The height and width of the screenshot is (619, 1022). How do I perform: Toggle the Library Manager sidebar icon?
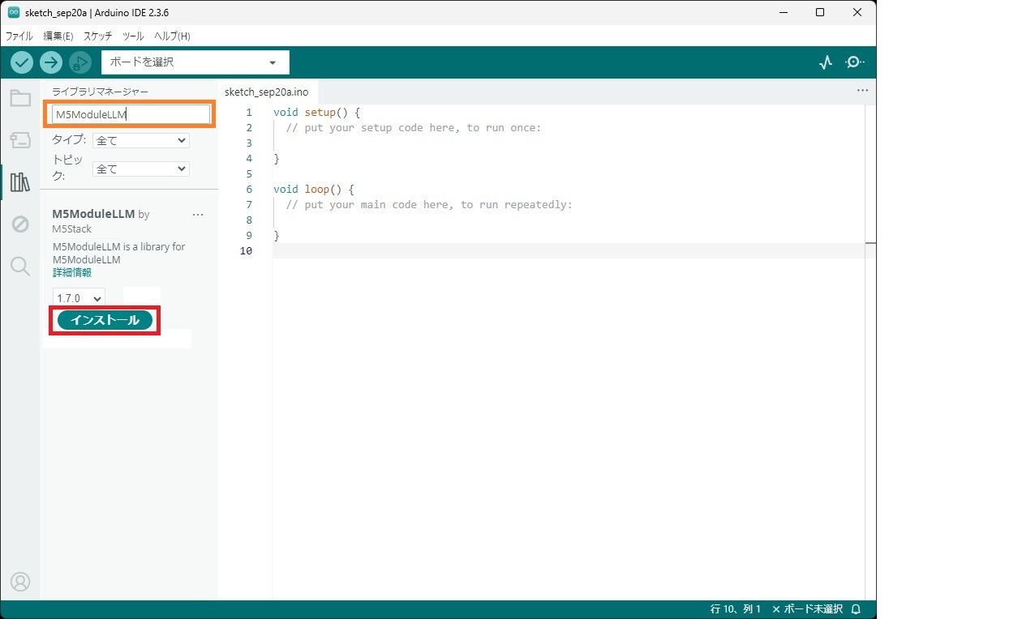pyautogui.click(x=20, y=181)
